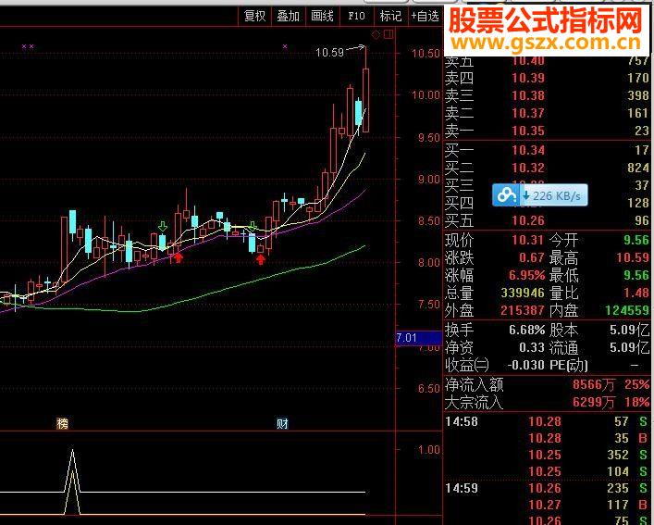Click the 内盘 124559 value
Image resolution: width=654 pixels, height=525 pixels.
pyautogui.click(x=627, y=310)
